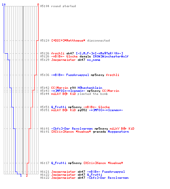Click the blue survivor count 1 label

click(21, 175)
